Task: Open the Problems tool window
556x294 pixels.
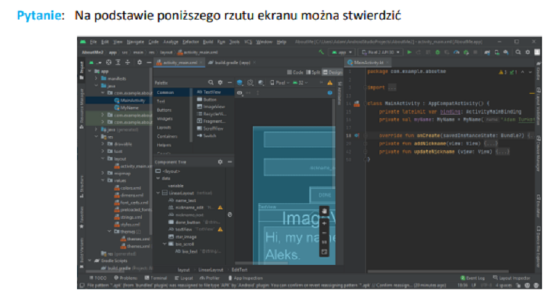Action: coord(126,278)
